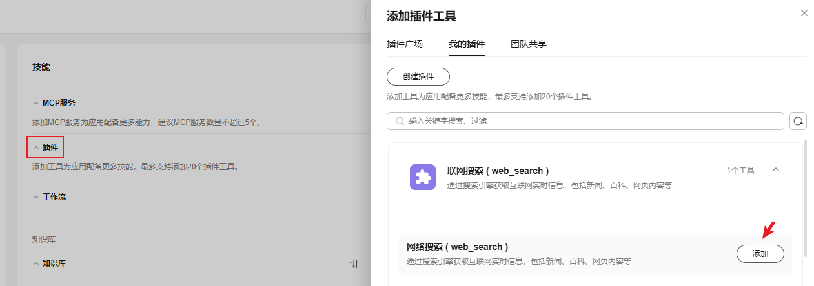Collapse the 插件 section

[x=36, y=148]
